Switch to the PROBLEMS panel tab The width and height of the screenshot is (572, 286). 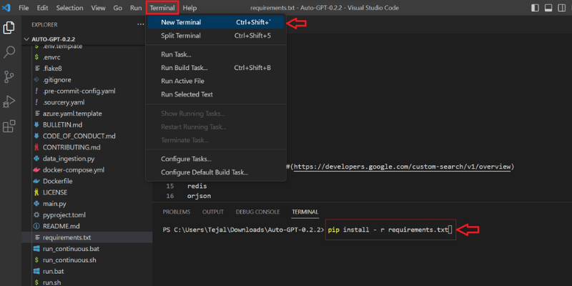click(x=177, y=212)
